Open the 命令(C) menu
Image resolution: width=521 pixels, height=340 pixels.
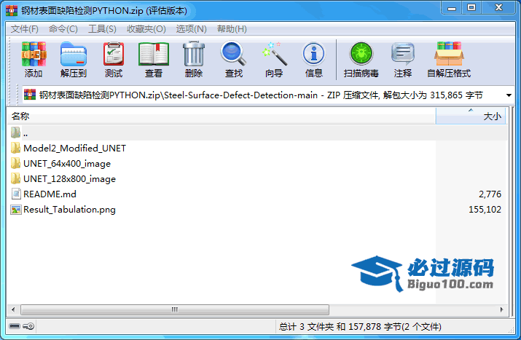pos(63,29)
